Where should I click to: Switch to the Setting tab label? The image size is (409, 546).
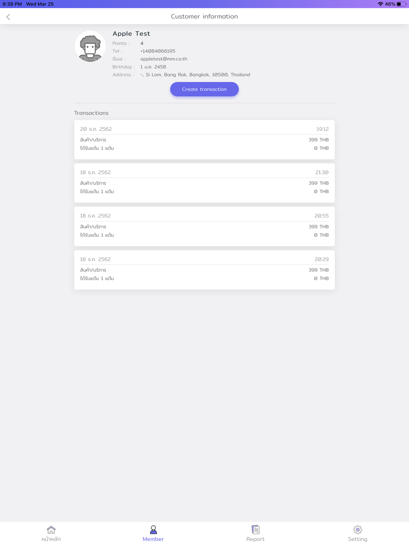pyautogui.click(x=358, y=539)
